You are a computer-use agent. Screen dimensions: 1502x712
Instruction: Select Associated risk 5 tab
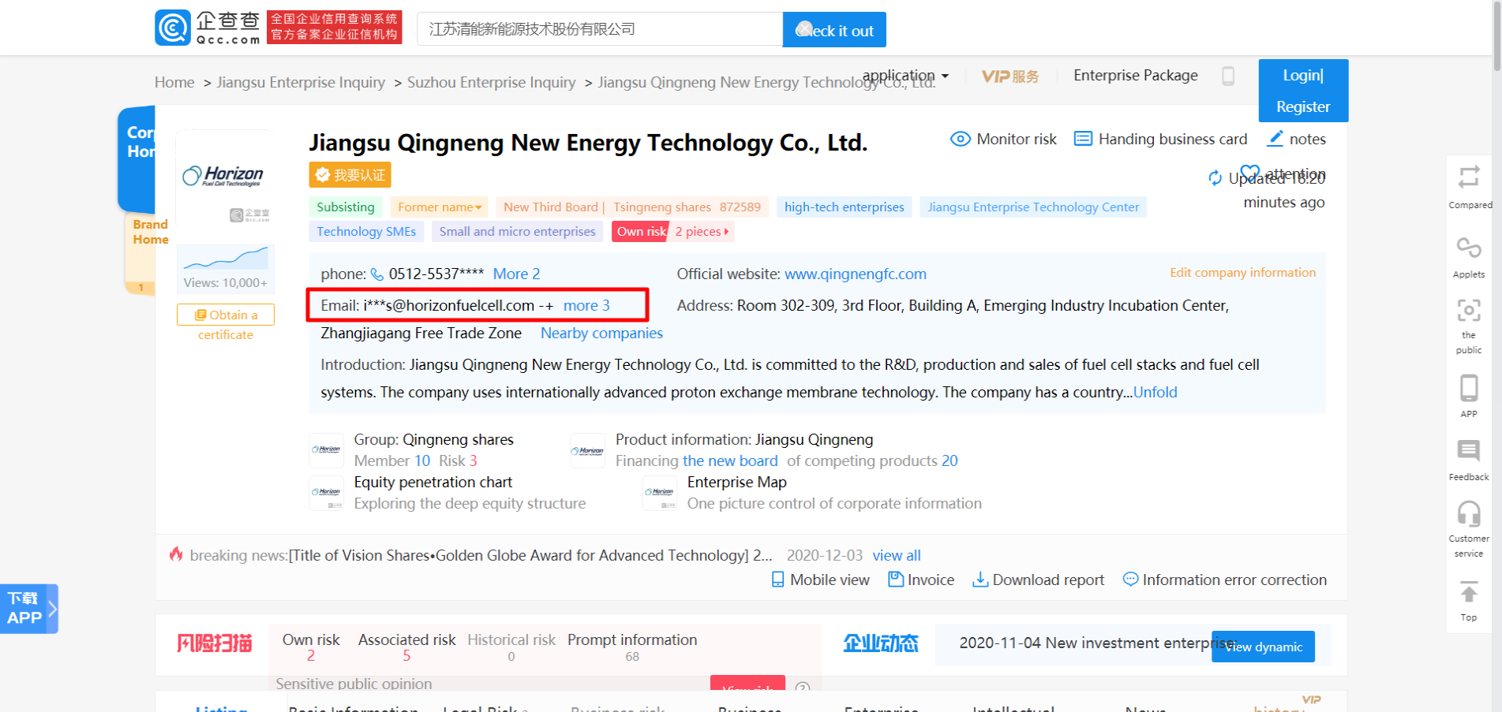pyautogui.click(x=406, y=647)
